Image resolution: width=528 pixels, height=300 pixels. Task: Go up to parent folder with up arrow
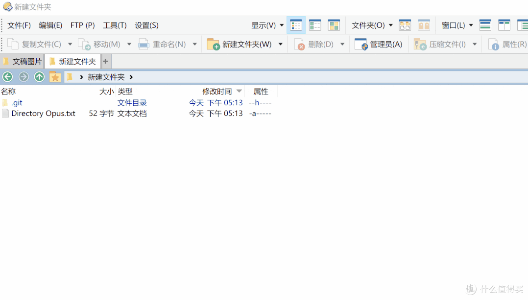tap(39, 77)
